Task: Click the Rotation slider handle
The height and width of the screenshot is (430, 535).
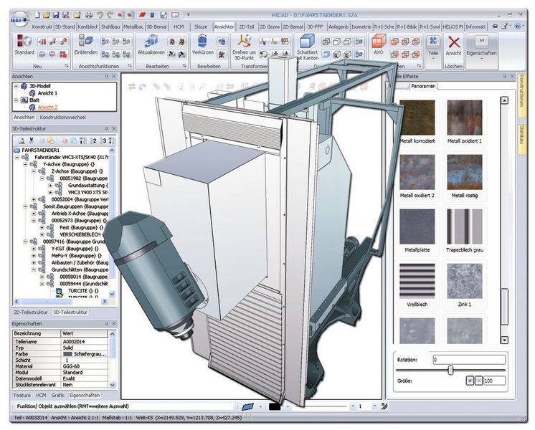Action: 450,370
